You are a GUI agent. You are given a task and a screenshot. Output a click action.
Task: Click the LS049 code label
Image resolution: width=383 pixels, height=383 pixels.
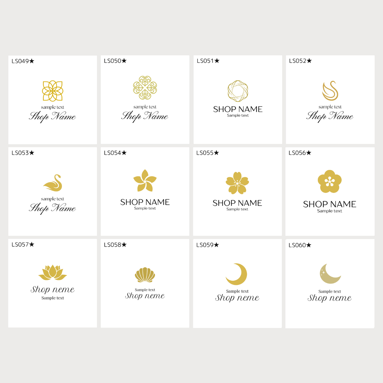[x=20, y=61]
